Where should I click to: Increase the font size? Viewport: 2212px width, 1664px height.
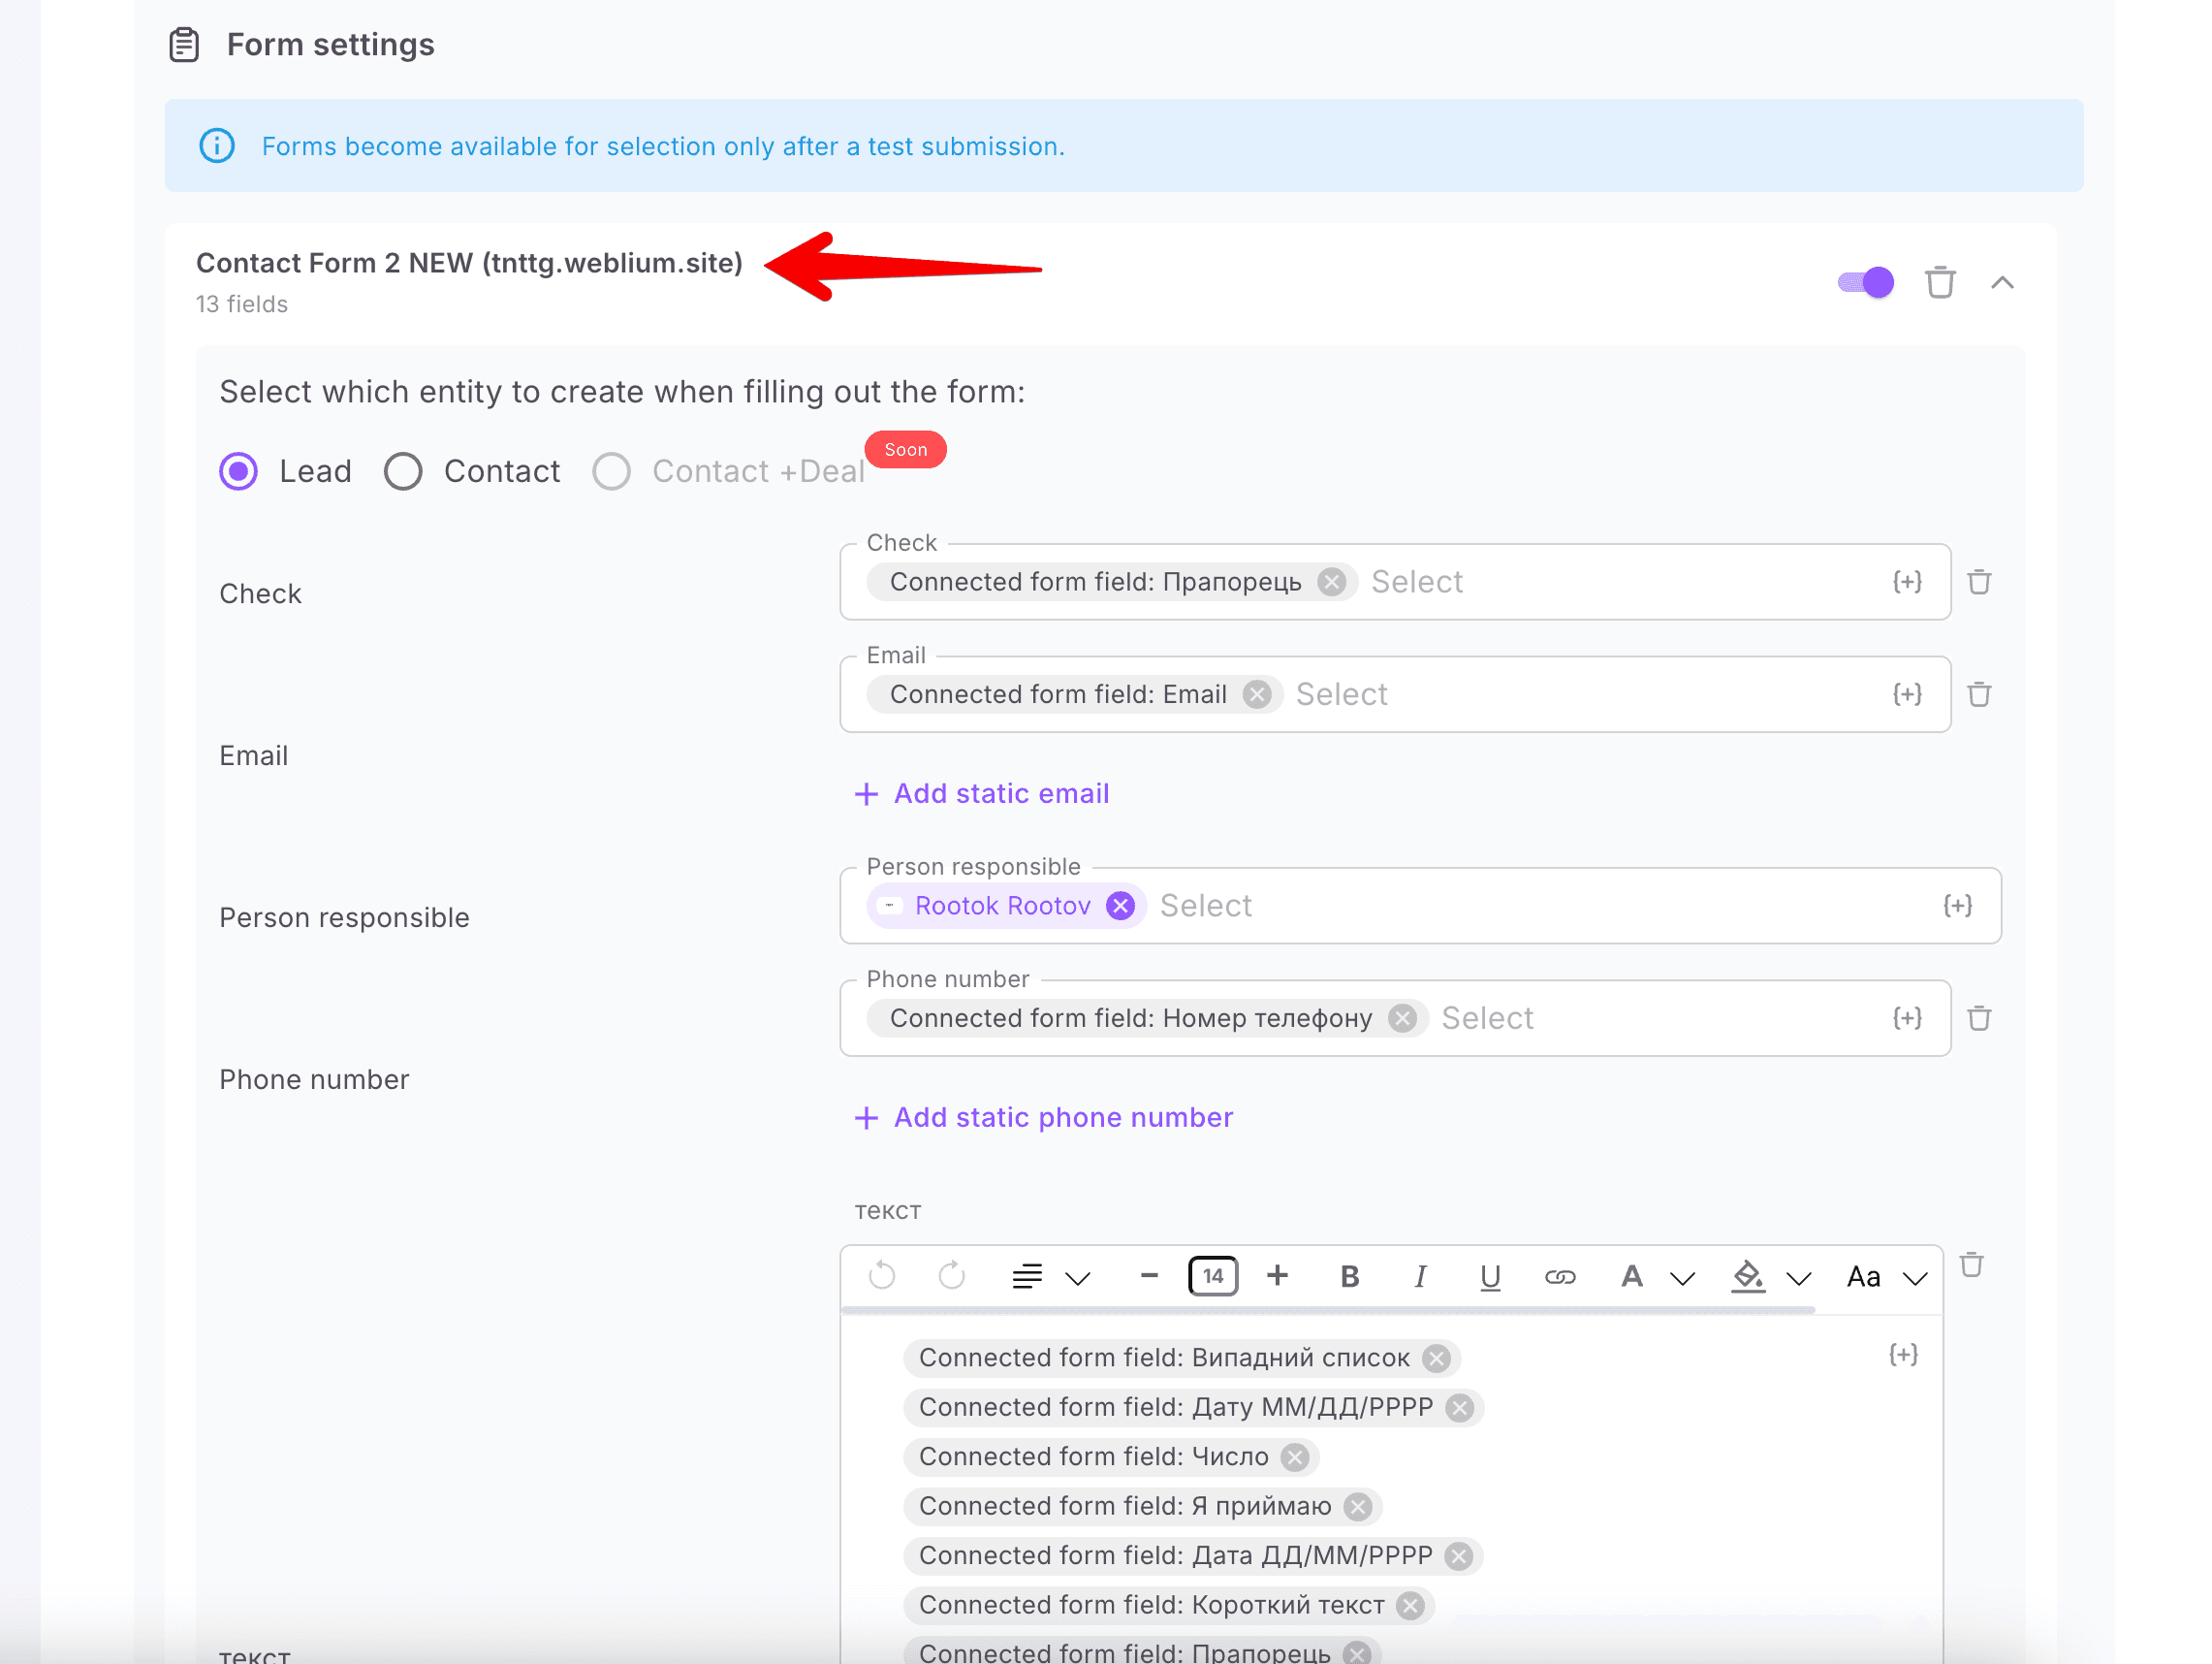tap(1277, 1276)
